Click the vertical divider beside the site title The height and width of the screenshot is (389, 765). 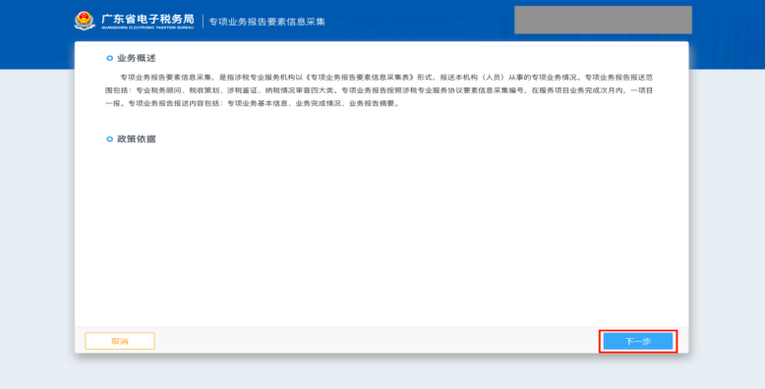click(x=203, y=22)
